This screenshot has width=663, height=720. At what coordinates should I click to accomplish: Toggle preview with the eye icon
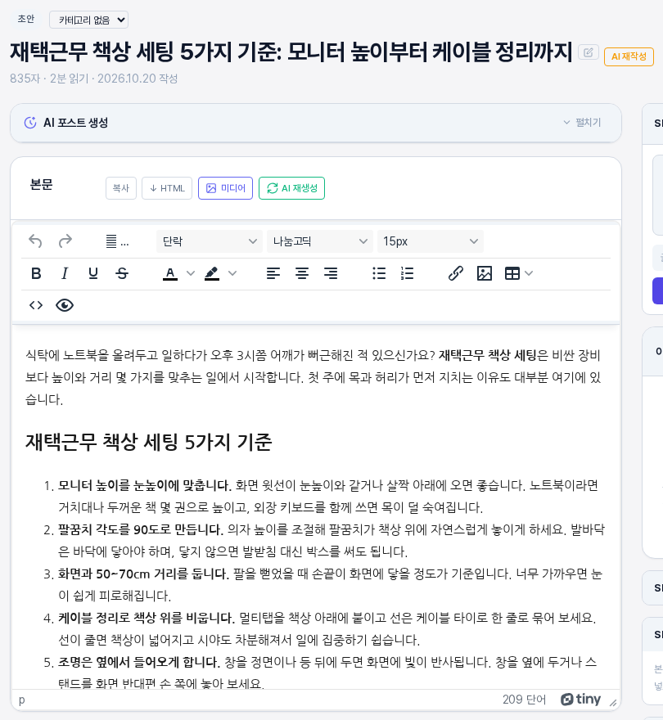pyautogui.click(x=65, y=305)
